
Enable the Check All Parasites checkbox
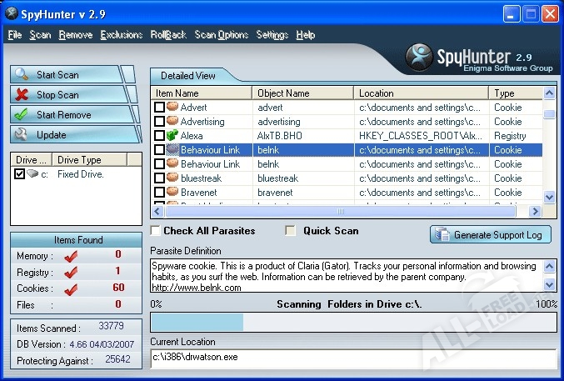[x=156, y=231]
